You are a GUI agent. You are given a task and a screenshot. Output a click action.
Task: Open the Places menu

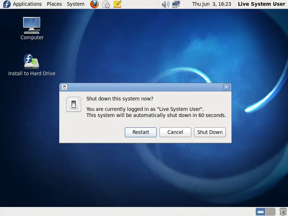(54, 4)
